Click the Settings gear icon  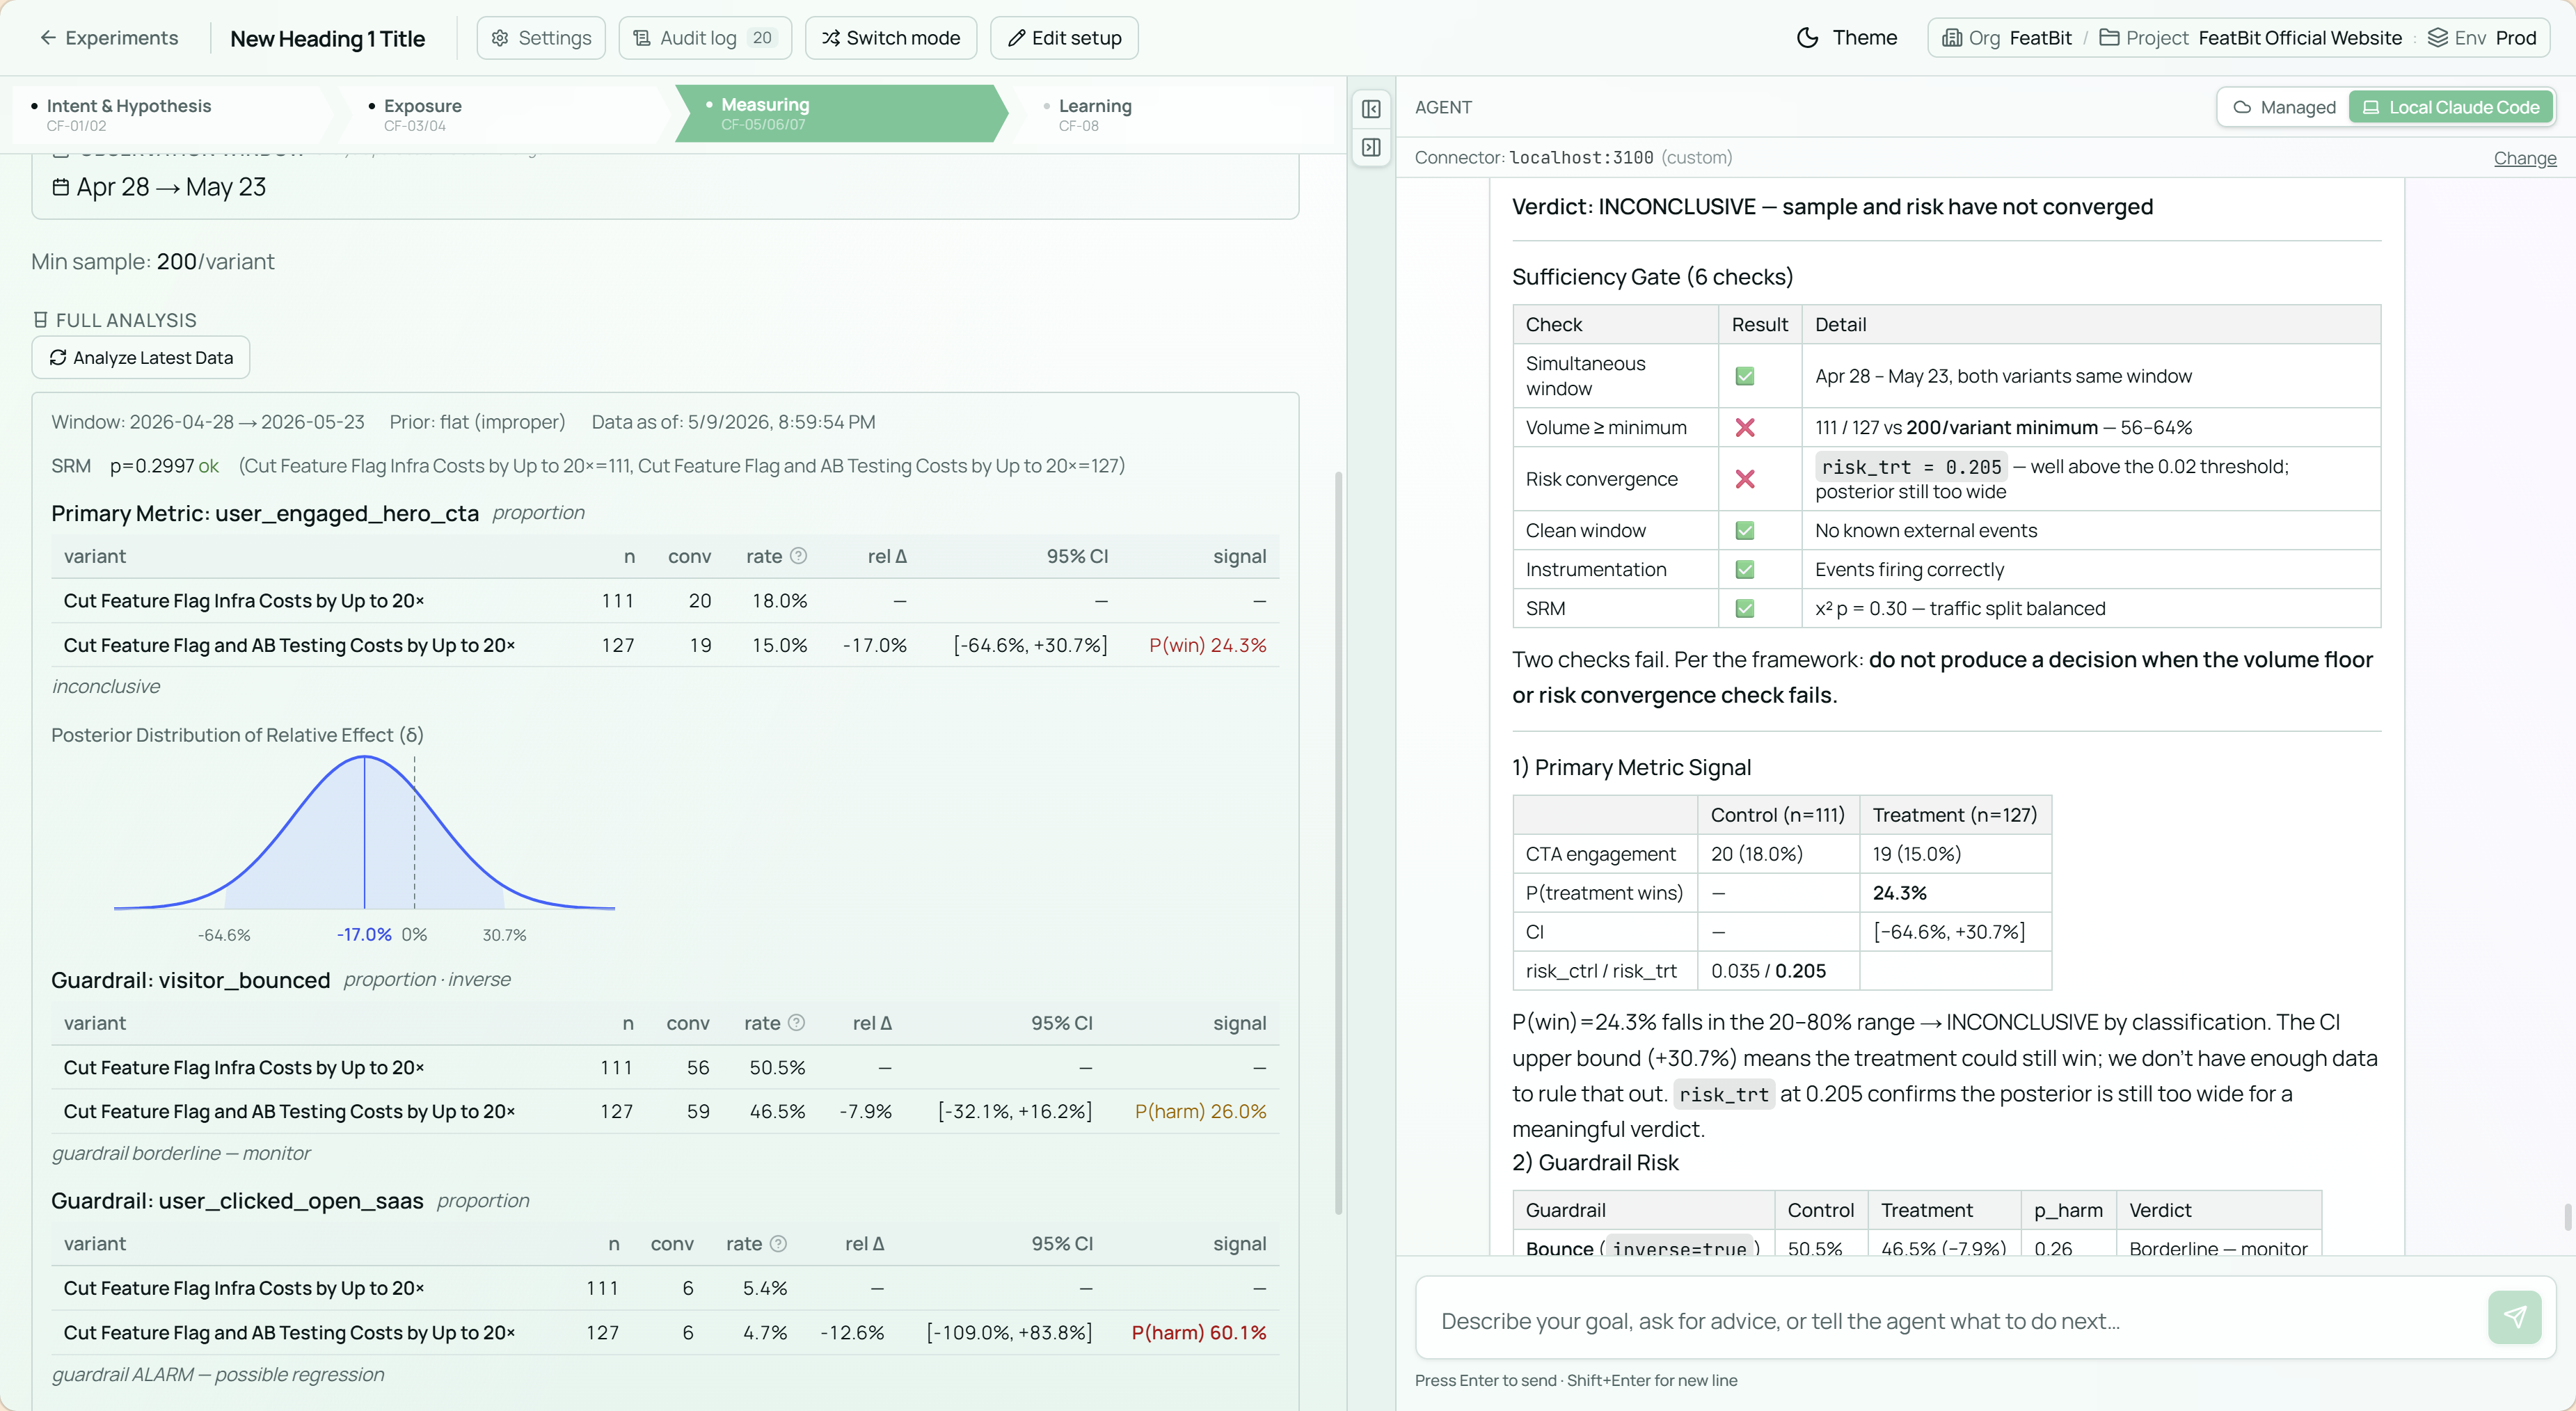pos(500,38)
